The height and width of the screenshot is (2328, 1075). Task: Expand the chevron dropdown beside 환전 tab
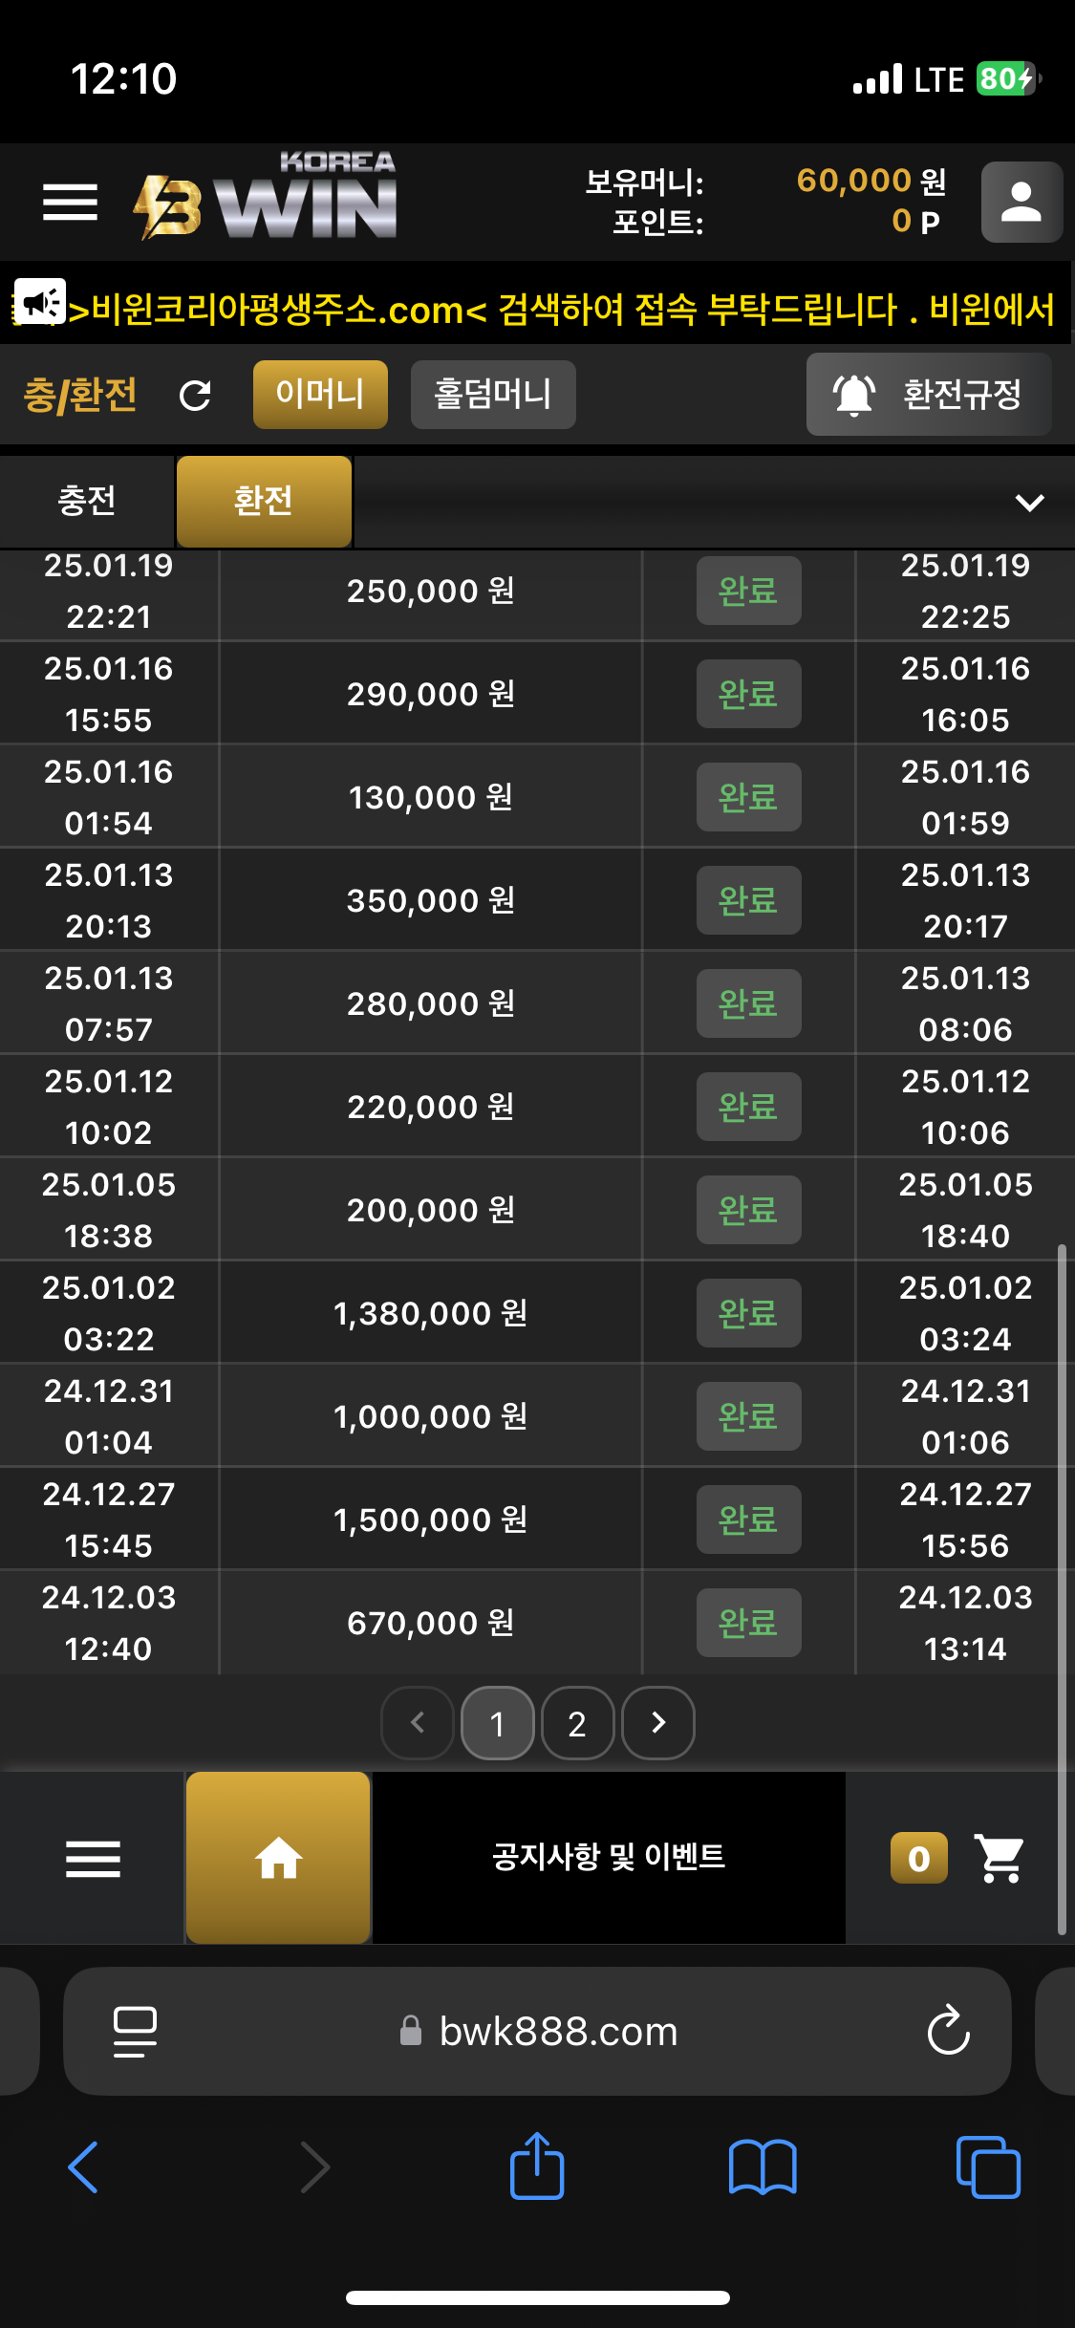1029,502
